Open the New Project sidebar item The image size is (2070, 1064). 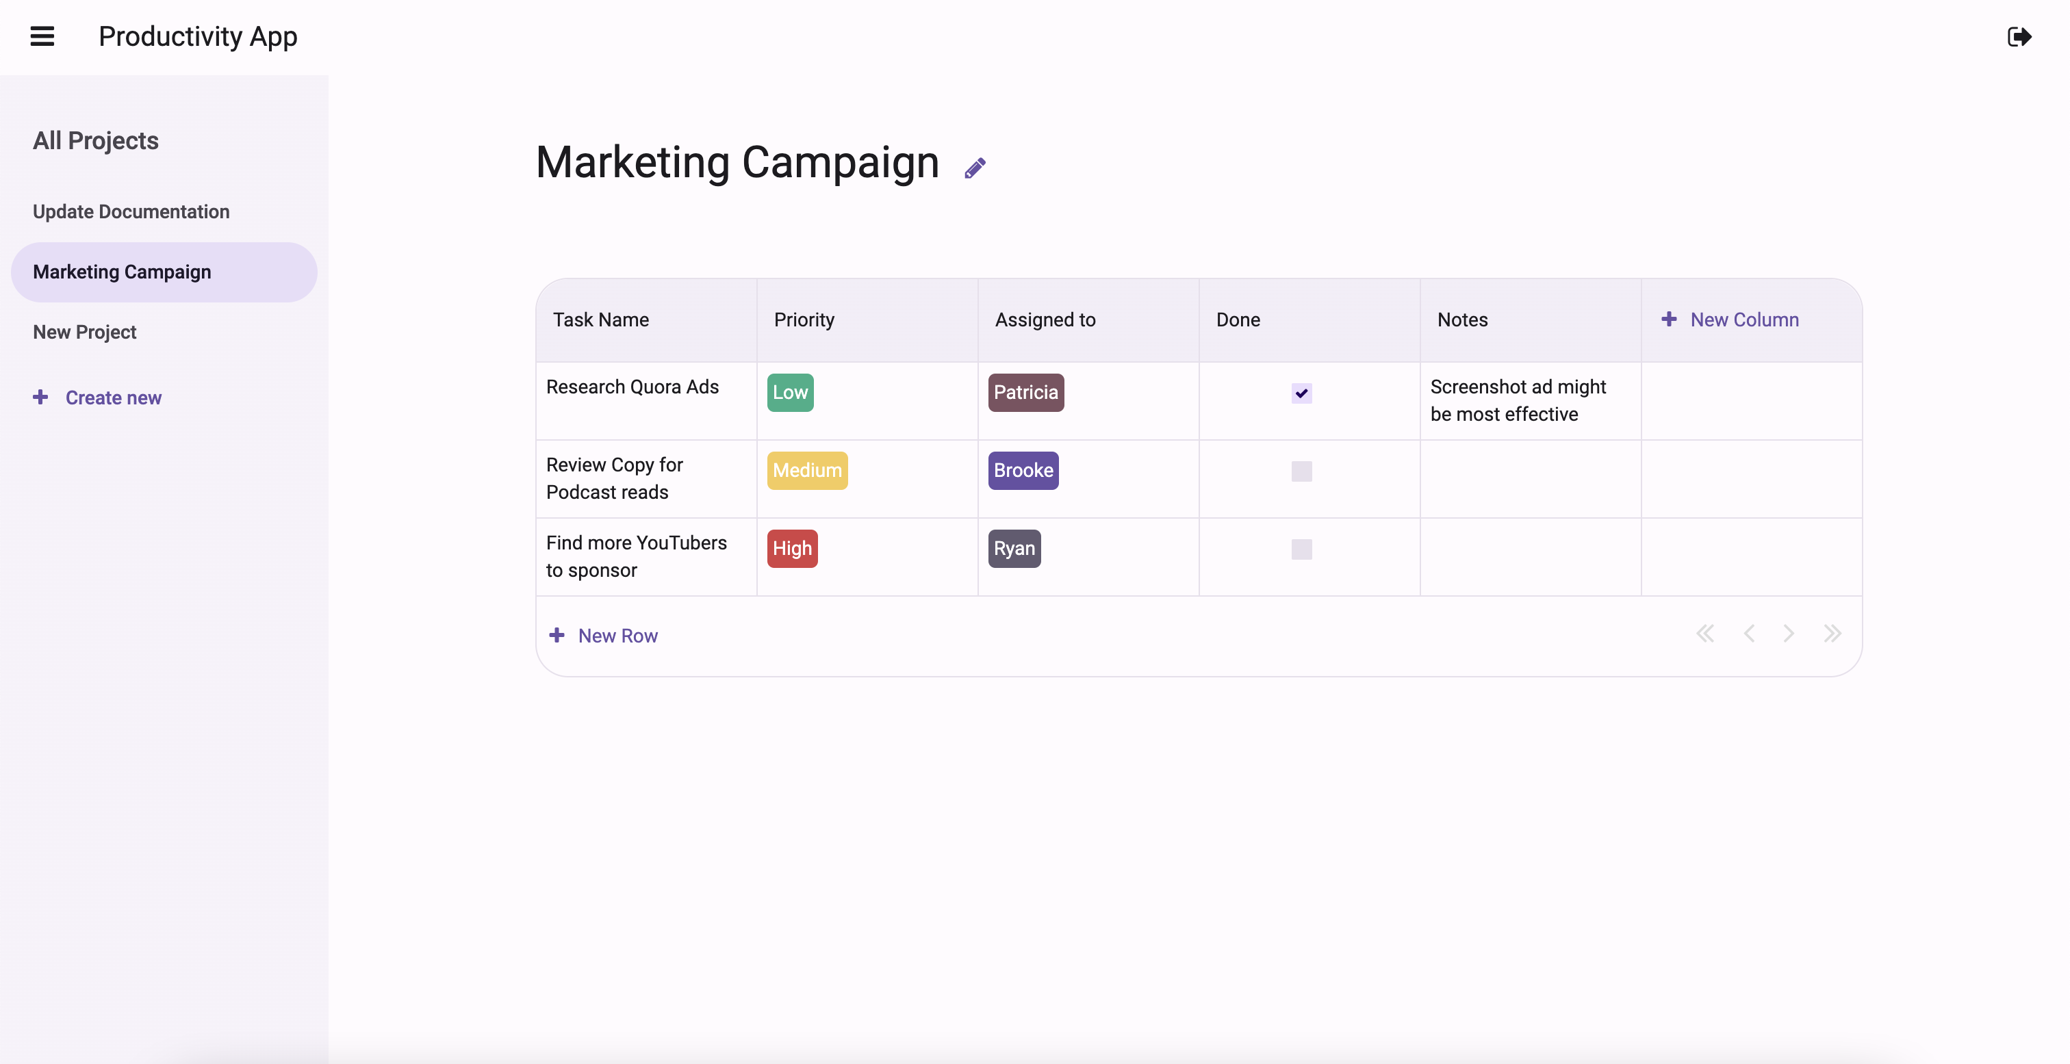84,332
